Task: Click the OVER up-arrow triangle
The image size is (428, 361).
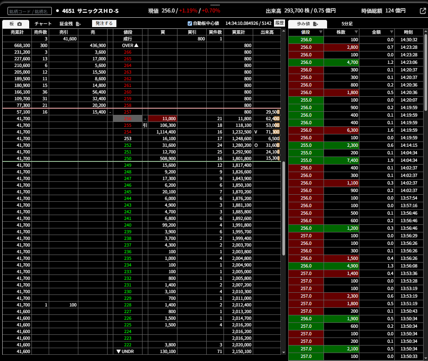Action: point(136,45)
